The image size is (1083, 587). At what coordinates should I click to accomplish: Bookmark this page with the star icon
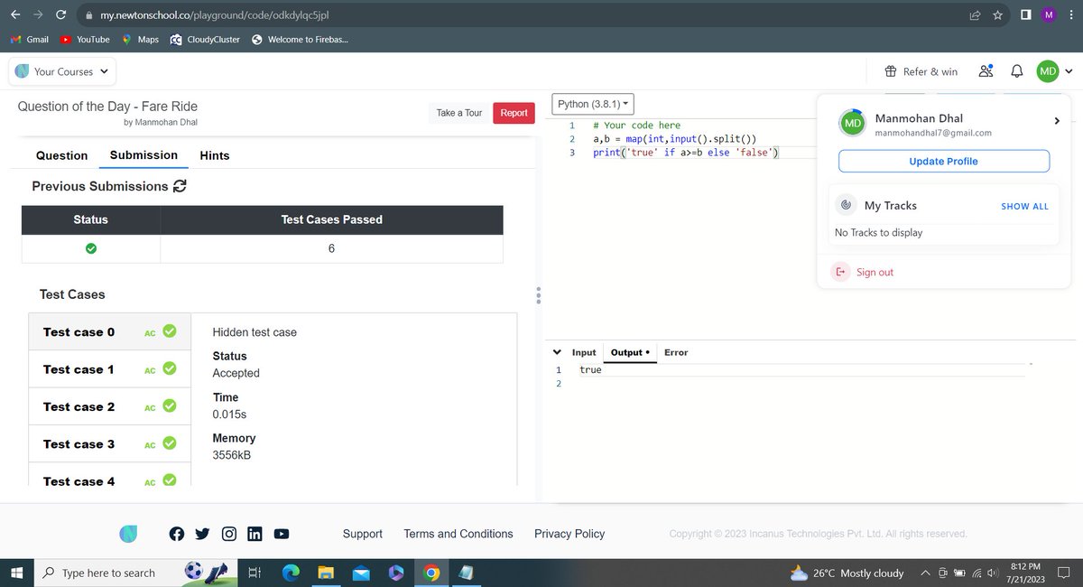pyautogui.click(x=998, y=15)
